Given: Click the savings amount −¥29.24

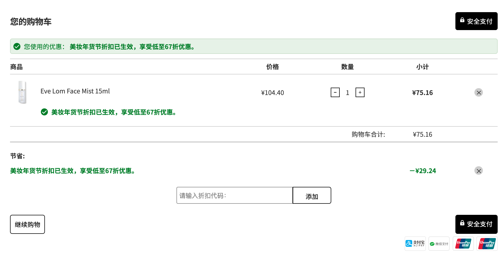Looking at the screenshot, I should tap(423, 171).
